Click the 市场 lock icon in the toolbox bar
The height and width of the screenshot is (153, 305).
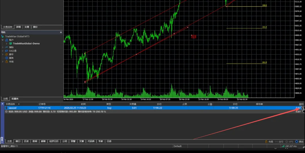[x=266, y=141]
